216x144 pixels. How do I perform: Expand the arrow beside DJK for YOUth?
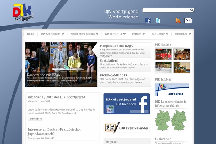125,34
